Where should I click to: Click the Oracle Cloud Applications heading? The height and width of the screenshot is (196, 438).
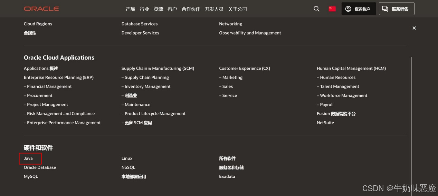click(x=59, y=58)
